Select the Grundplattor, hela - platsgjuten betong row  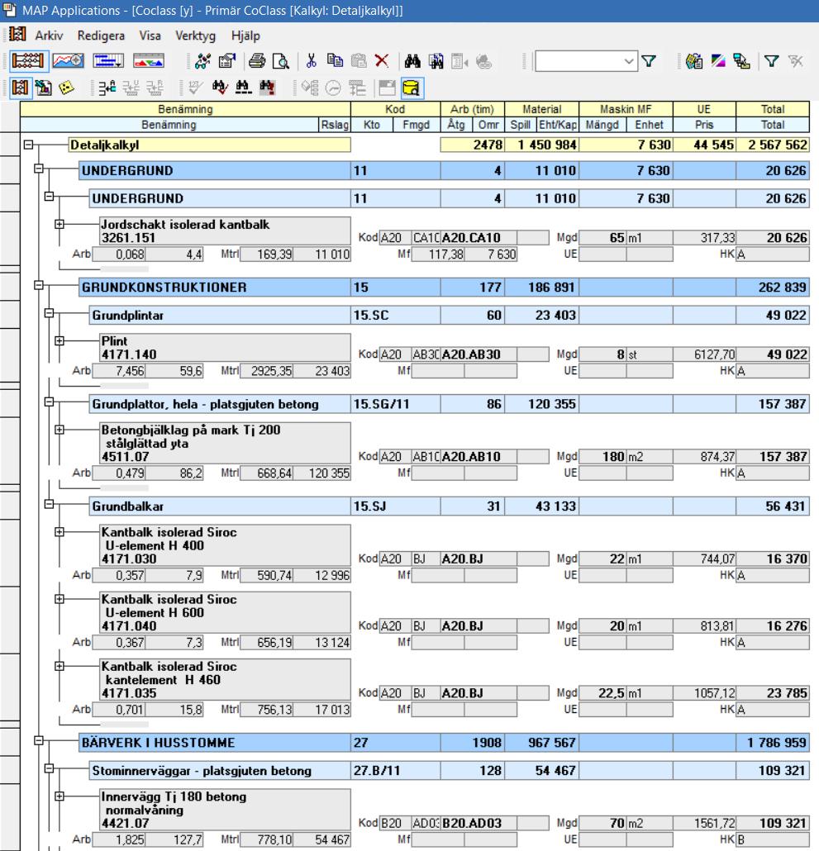click(x=449, y=404)
